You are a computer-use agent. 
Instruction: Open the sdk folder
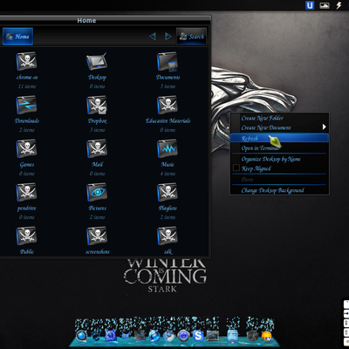click(168, 236)
